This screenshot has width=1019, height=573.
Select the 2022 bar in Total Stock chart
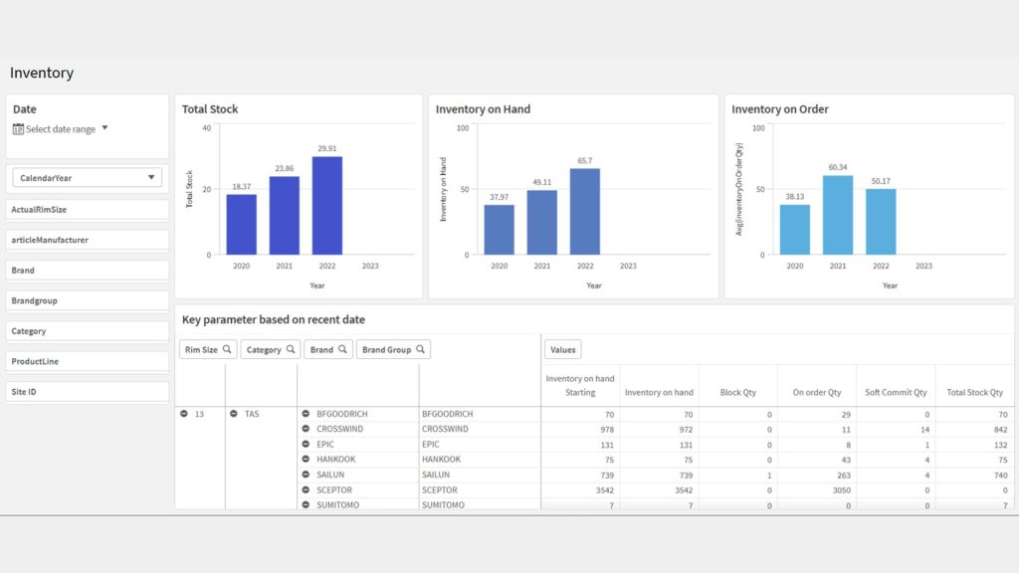326,205
